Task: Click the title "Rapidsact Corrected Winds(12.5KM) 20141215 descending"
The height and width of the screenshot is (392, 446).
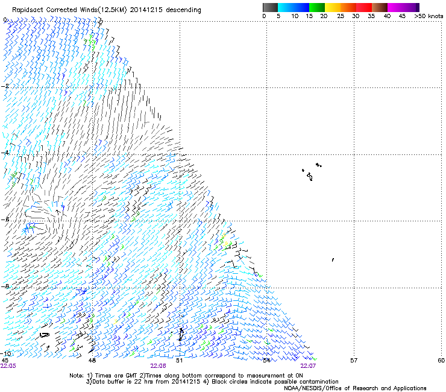Action: click(x=107, y=10)
